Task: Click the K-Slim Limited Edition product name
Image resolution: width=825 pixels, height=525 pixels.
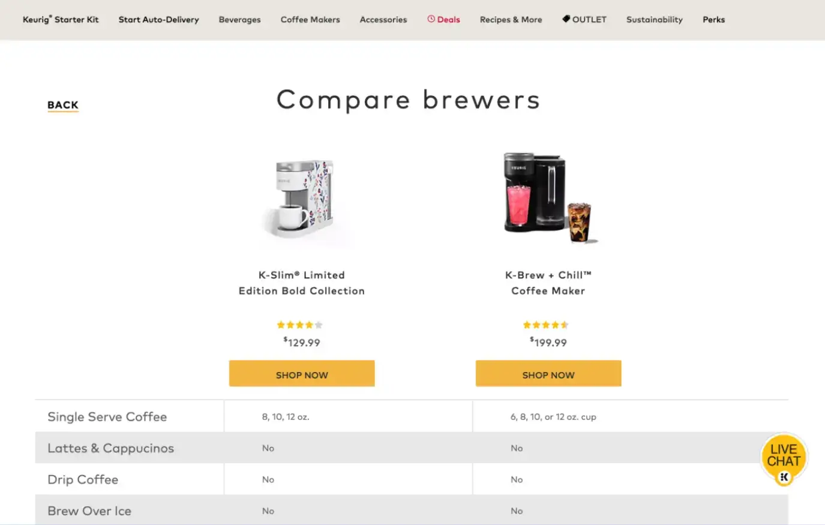Action: [302, 283]
